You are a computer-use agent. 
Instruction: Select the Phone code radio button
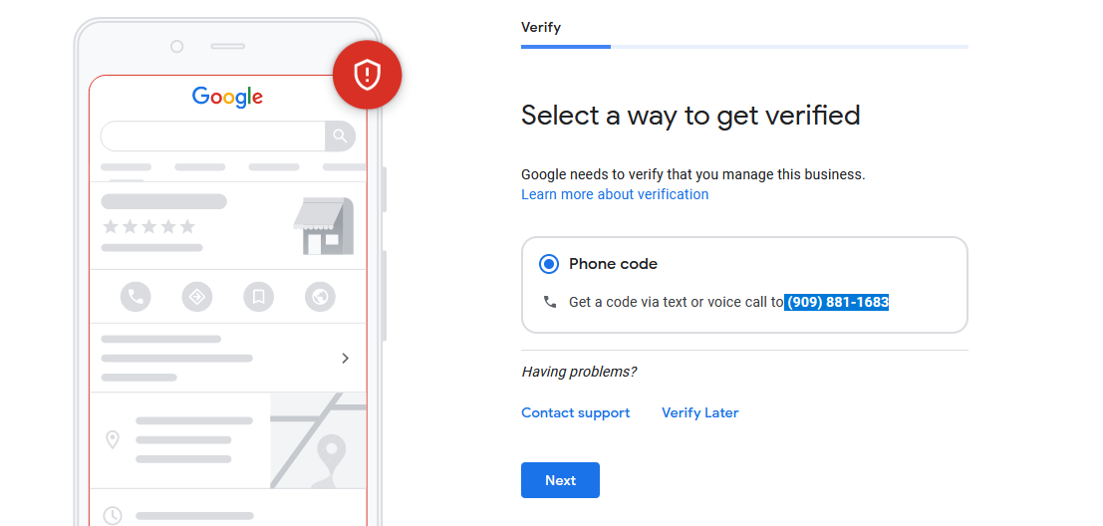(549, 264)
